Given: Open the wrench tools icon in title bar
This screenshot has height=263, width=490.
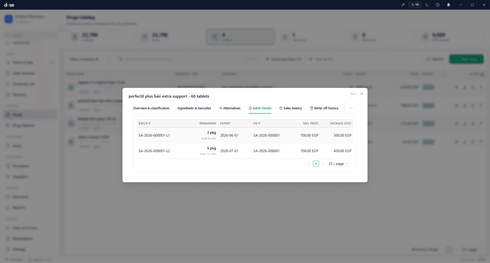Looking at the screenshot, I should coord(403,5).
